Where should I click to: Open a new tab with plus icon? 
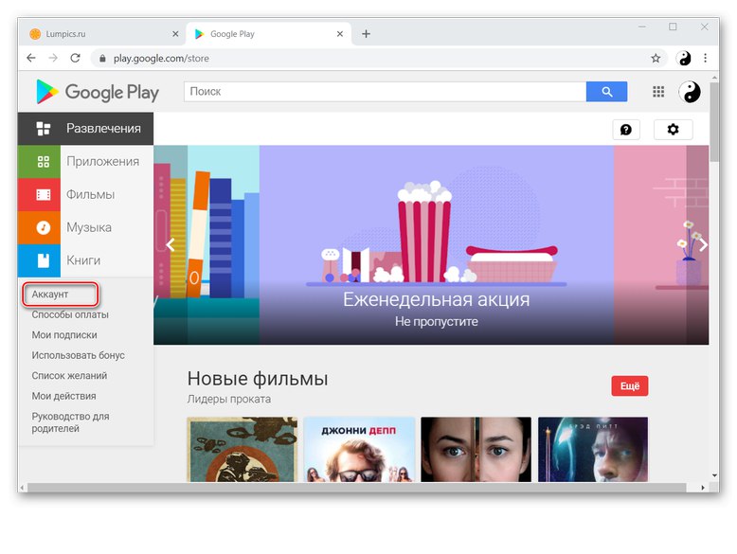pyautogui.click(x=367, y=34)
